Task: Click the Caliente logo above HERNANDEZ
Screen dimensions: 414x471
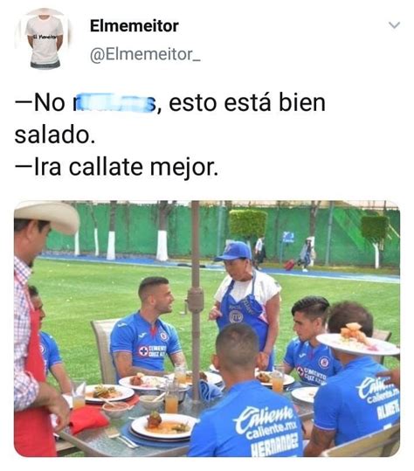Action: click(266, 417)
